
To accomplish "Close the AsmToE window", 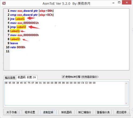I will (127, 2).
